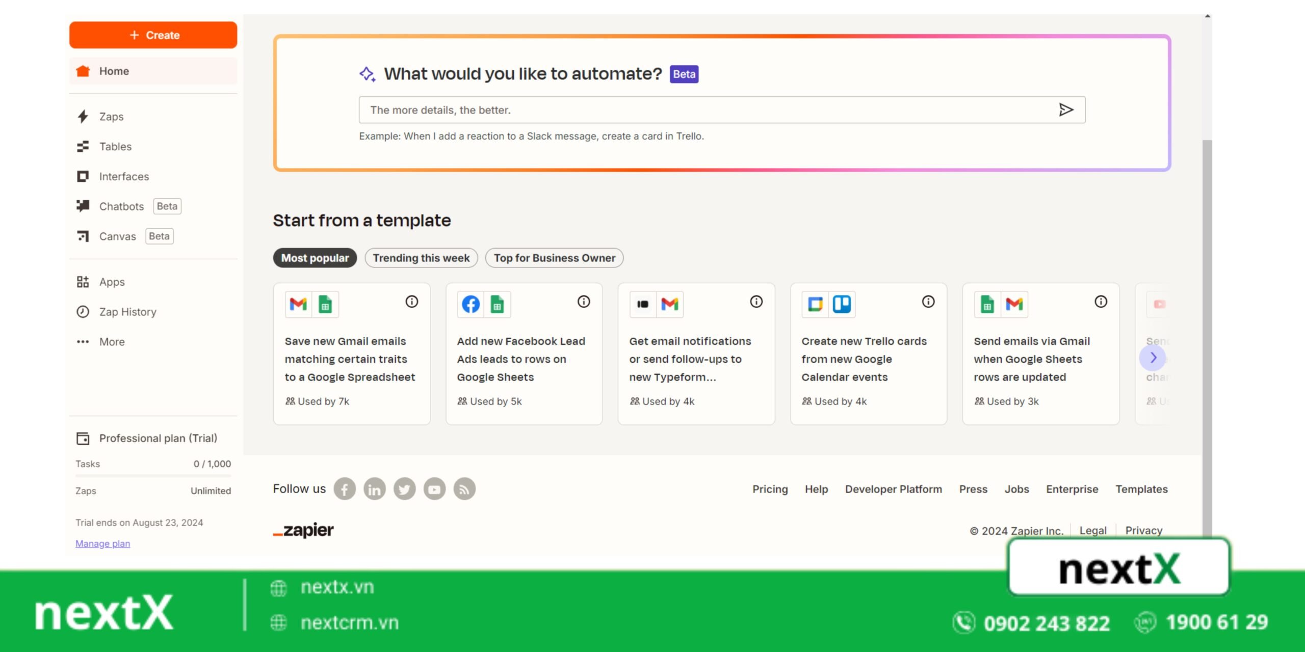Click the automation description input field
Viewport: 1305px width, 652px height.
pyautogui.click(x=703, y=110)
